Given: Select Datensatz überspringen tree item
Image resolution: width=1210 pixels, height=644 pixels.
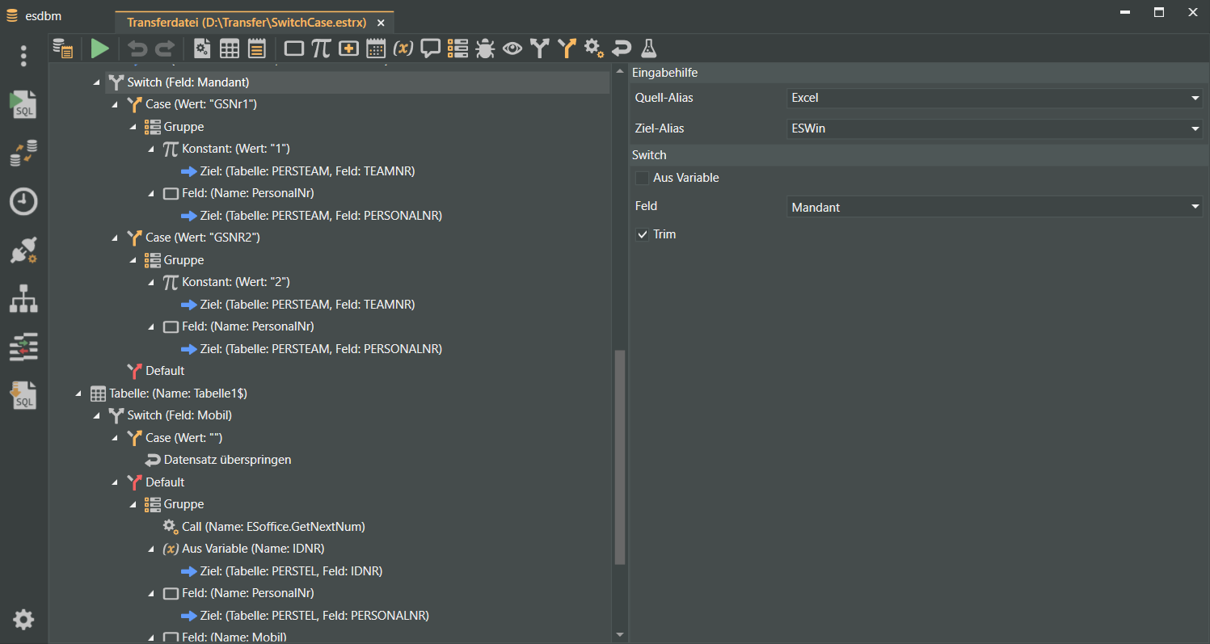Looking at the screenshot, I should click(227, 460).
